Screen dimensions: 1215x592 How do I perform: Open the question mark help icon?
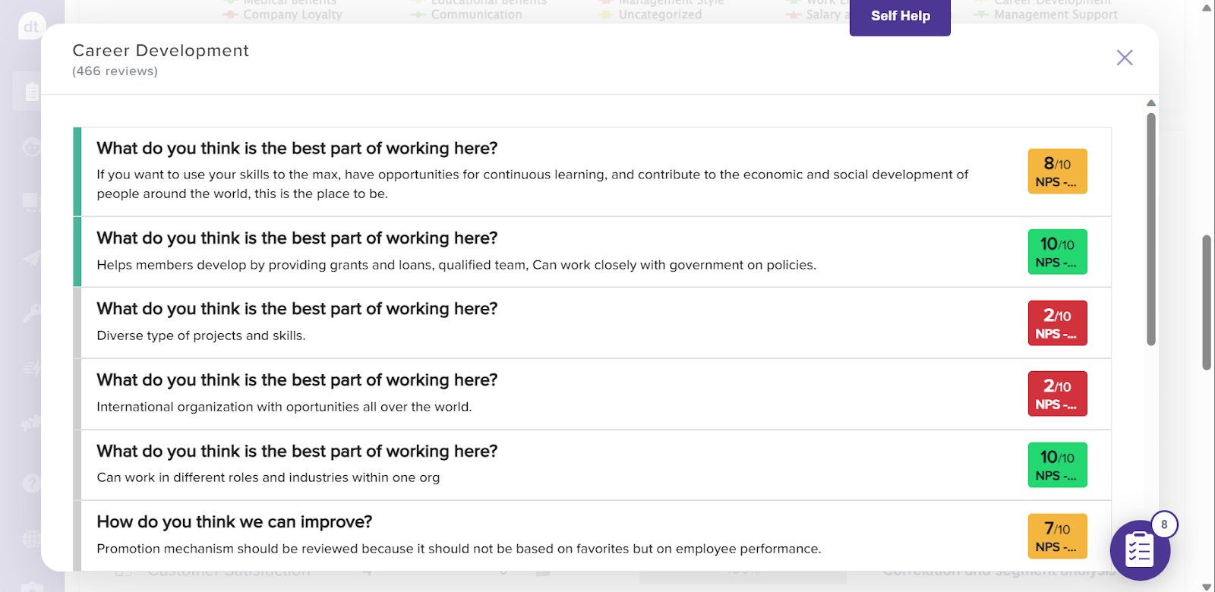[x=31, y=483]
